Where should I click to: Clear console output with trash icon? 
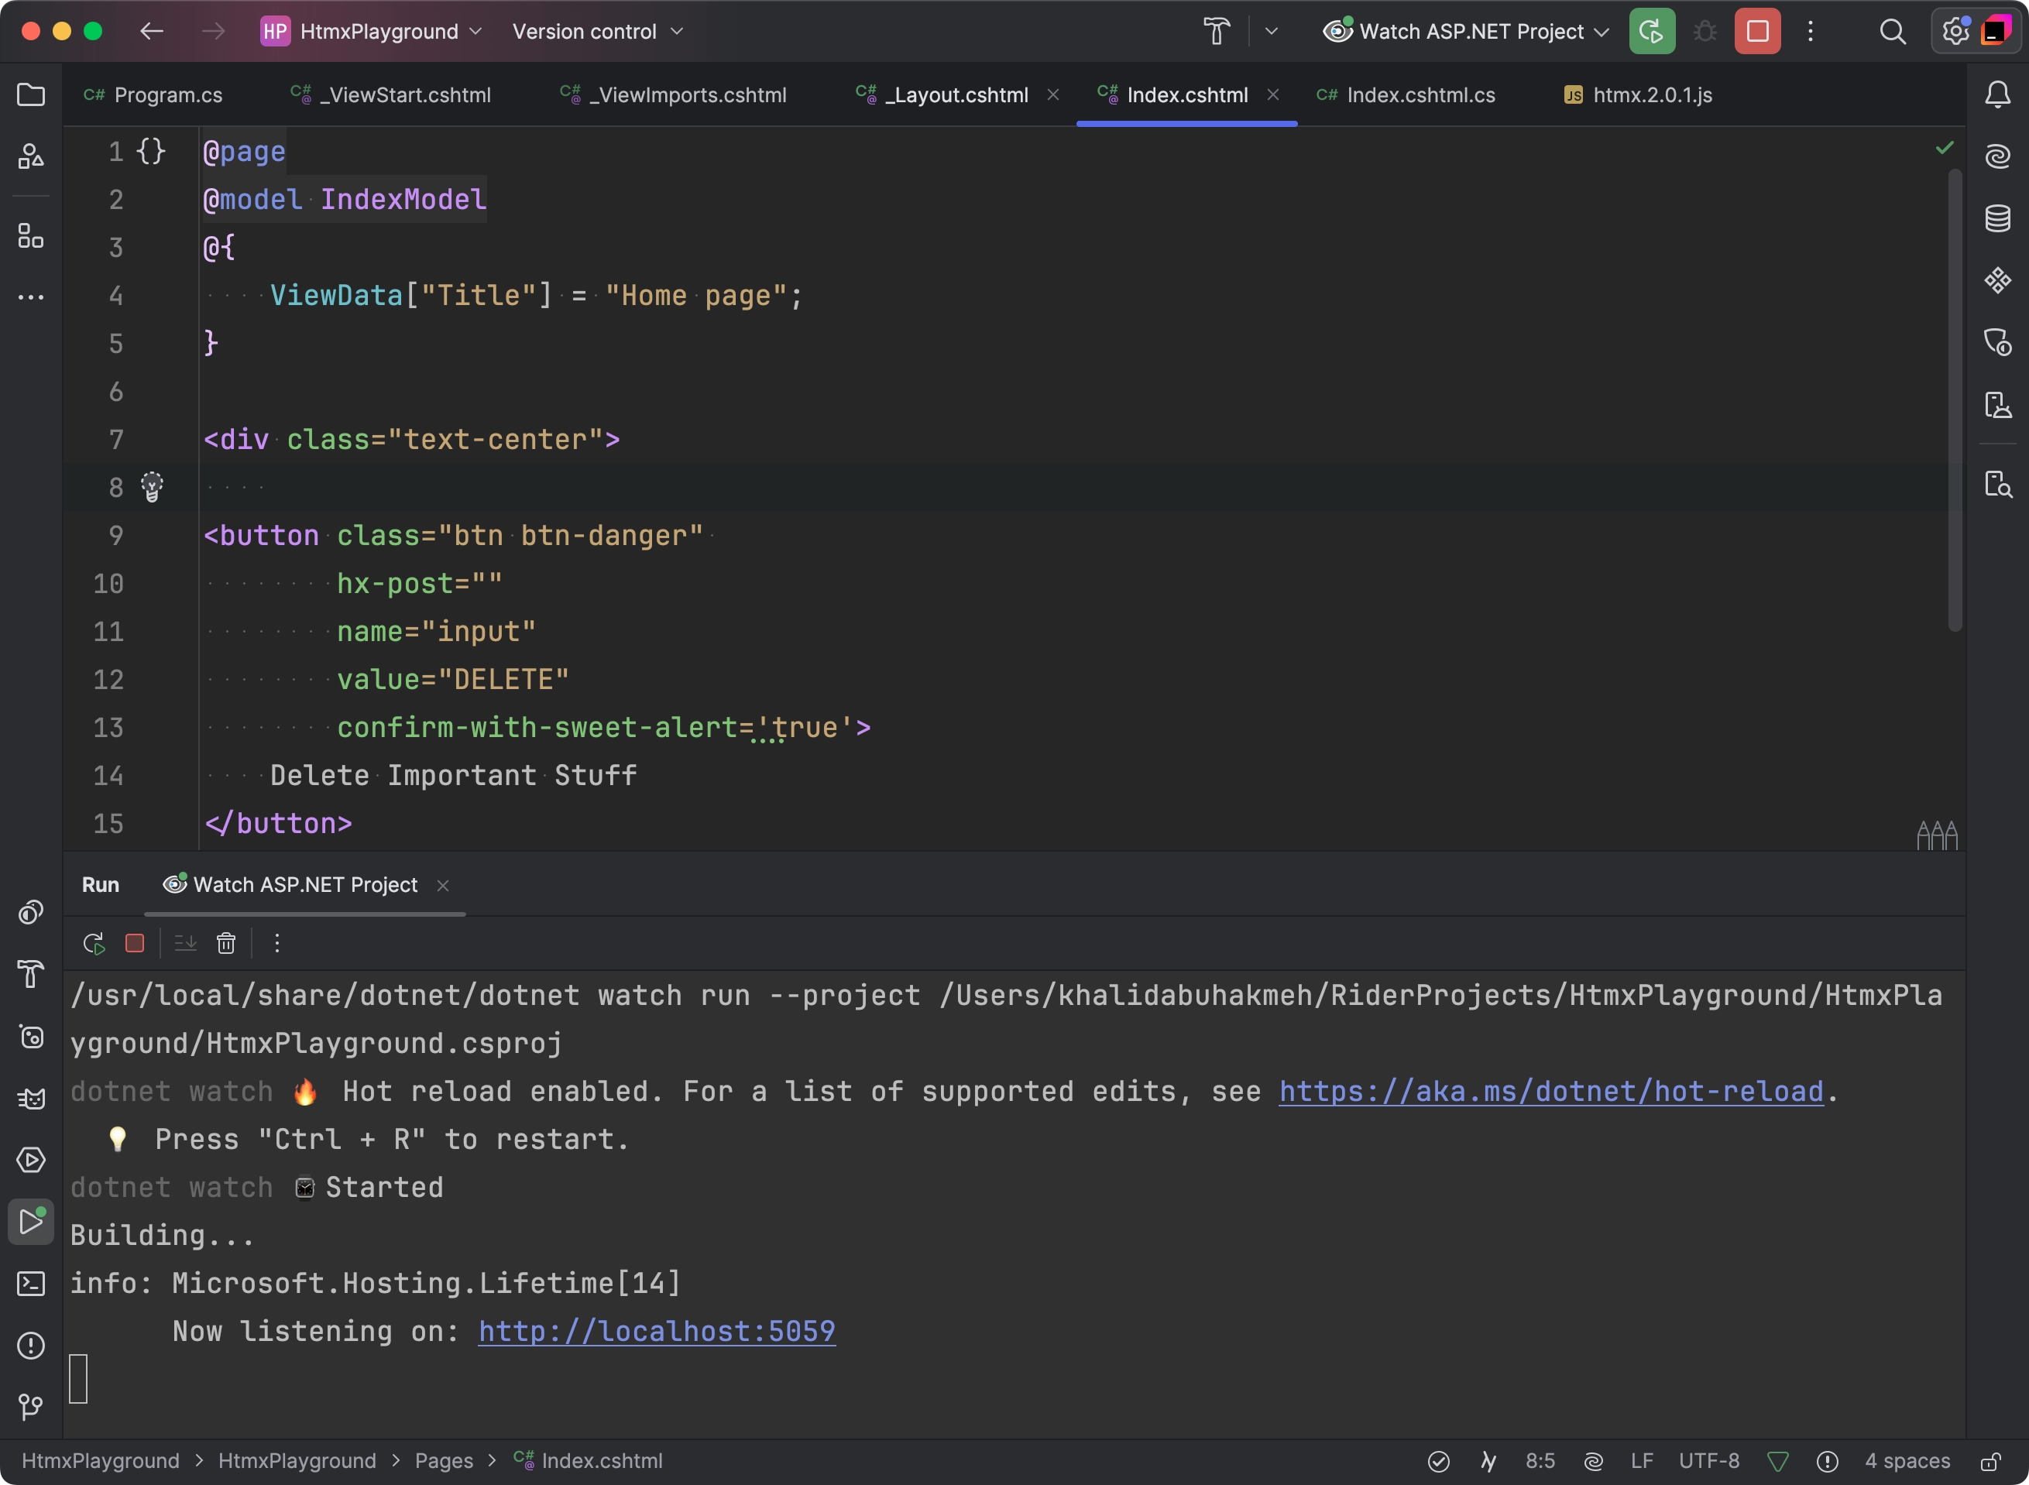225,943
